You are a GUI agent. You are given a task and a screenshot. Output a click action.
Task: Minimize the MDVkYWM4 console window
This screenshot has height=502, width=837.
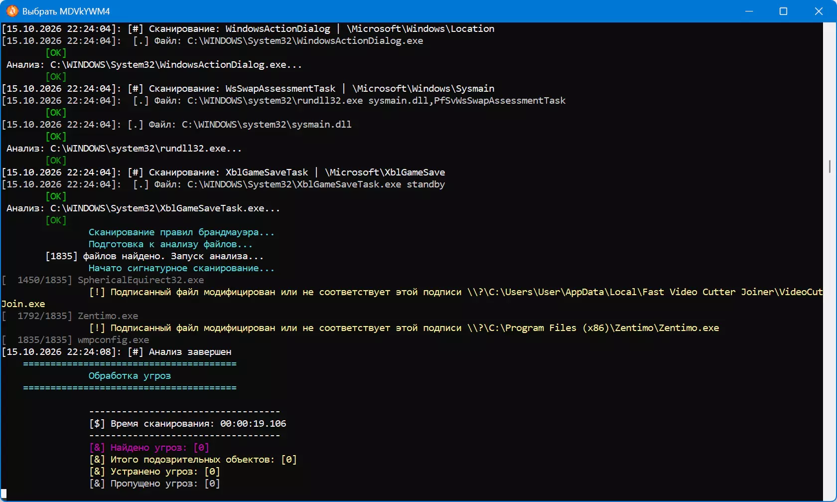tap(749, 11)
